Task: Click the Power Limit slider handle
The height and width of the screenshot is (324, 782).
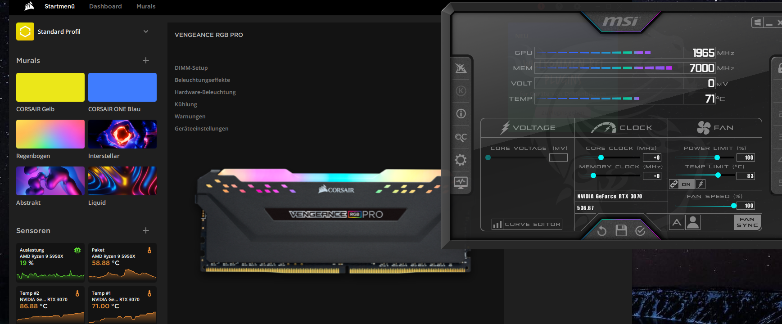Action: 717,157
